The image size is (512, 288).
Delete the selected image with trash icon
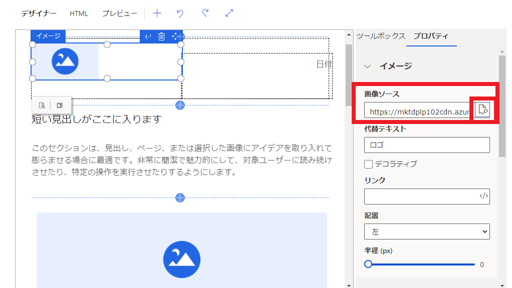pos(161,36)
